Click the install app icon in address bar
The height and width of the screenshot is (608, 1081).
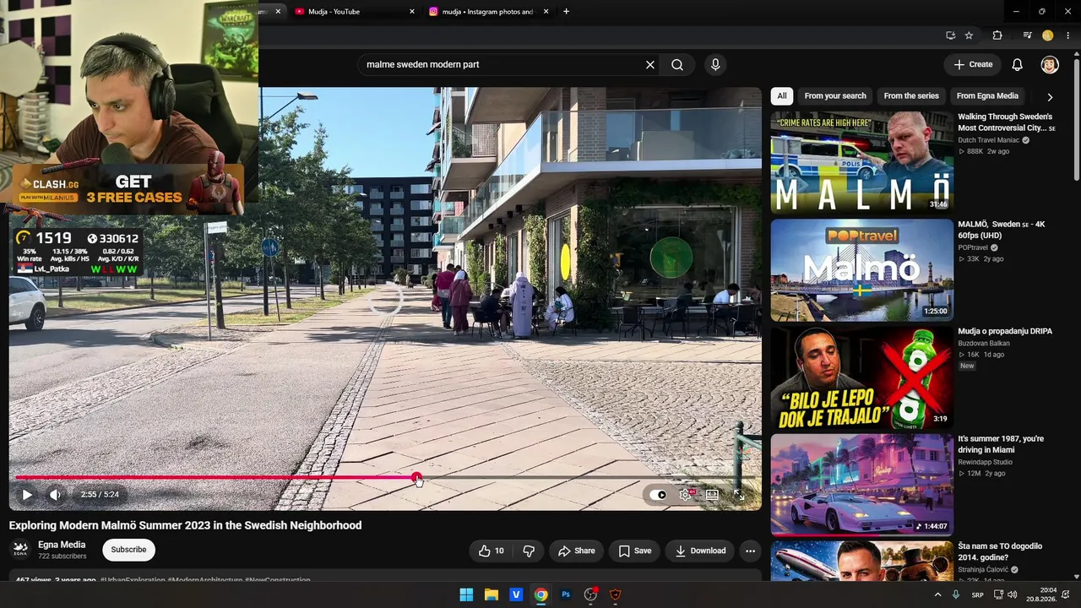(950, 35)
